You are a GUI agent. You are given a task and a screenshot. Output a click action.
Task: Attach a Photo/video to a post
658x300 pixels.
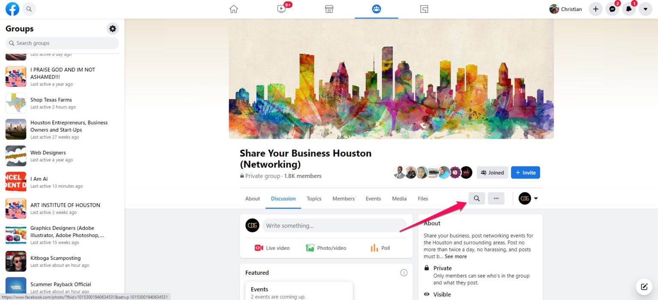coord(326,248)
